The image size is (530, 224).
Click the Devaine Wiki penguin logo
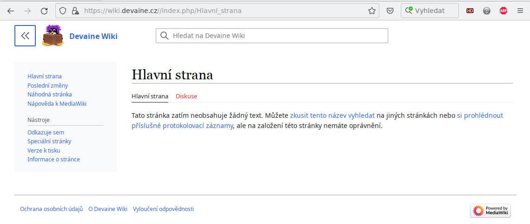53,35
